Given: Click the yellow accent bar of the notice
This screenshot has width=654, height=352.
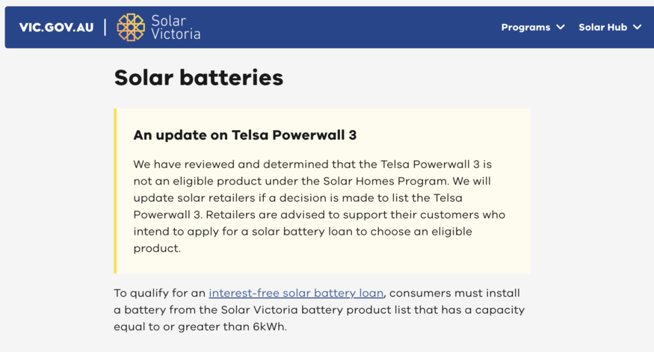Looking at the screenshot, I should (x=115, y=191).
